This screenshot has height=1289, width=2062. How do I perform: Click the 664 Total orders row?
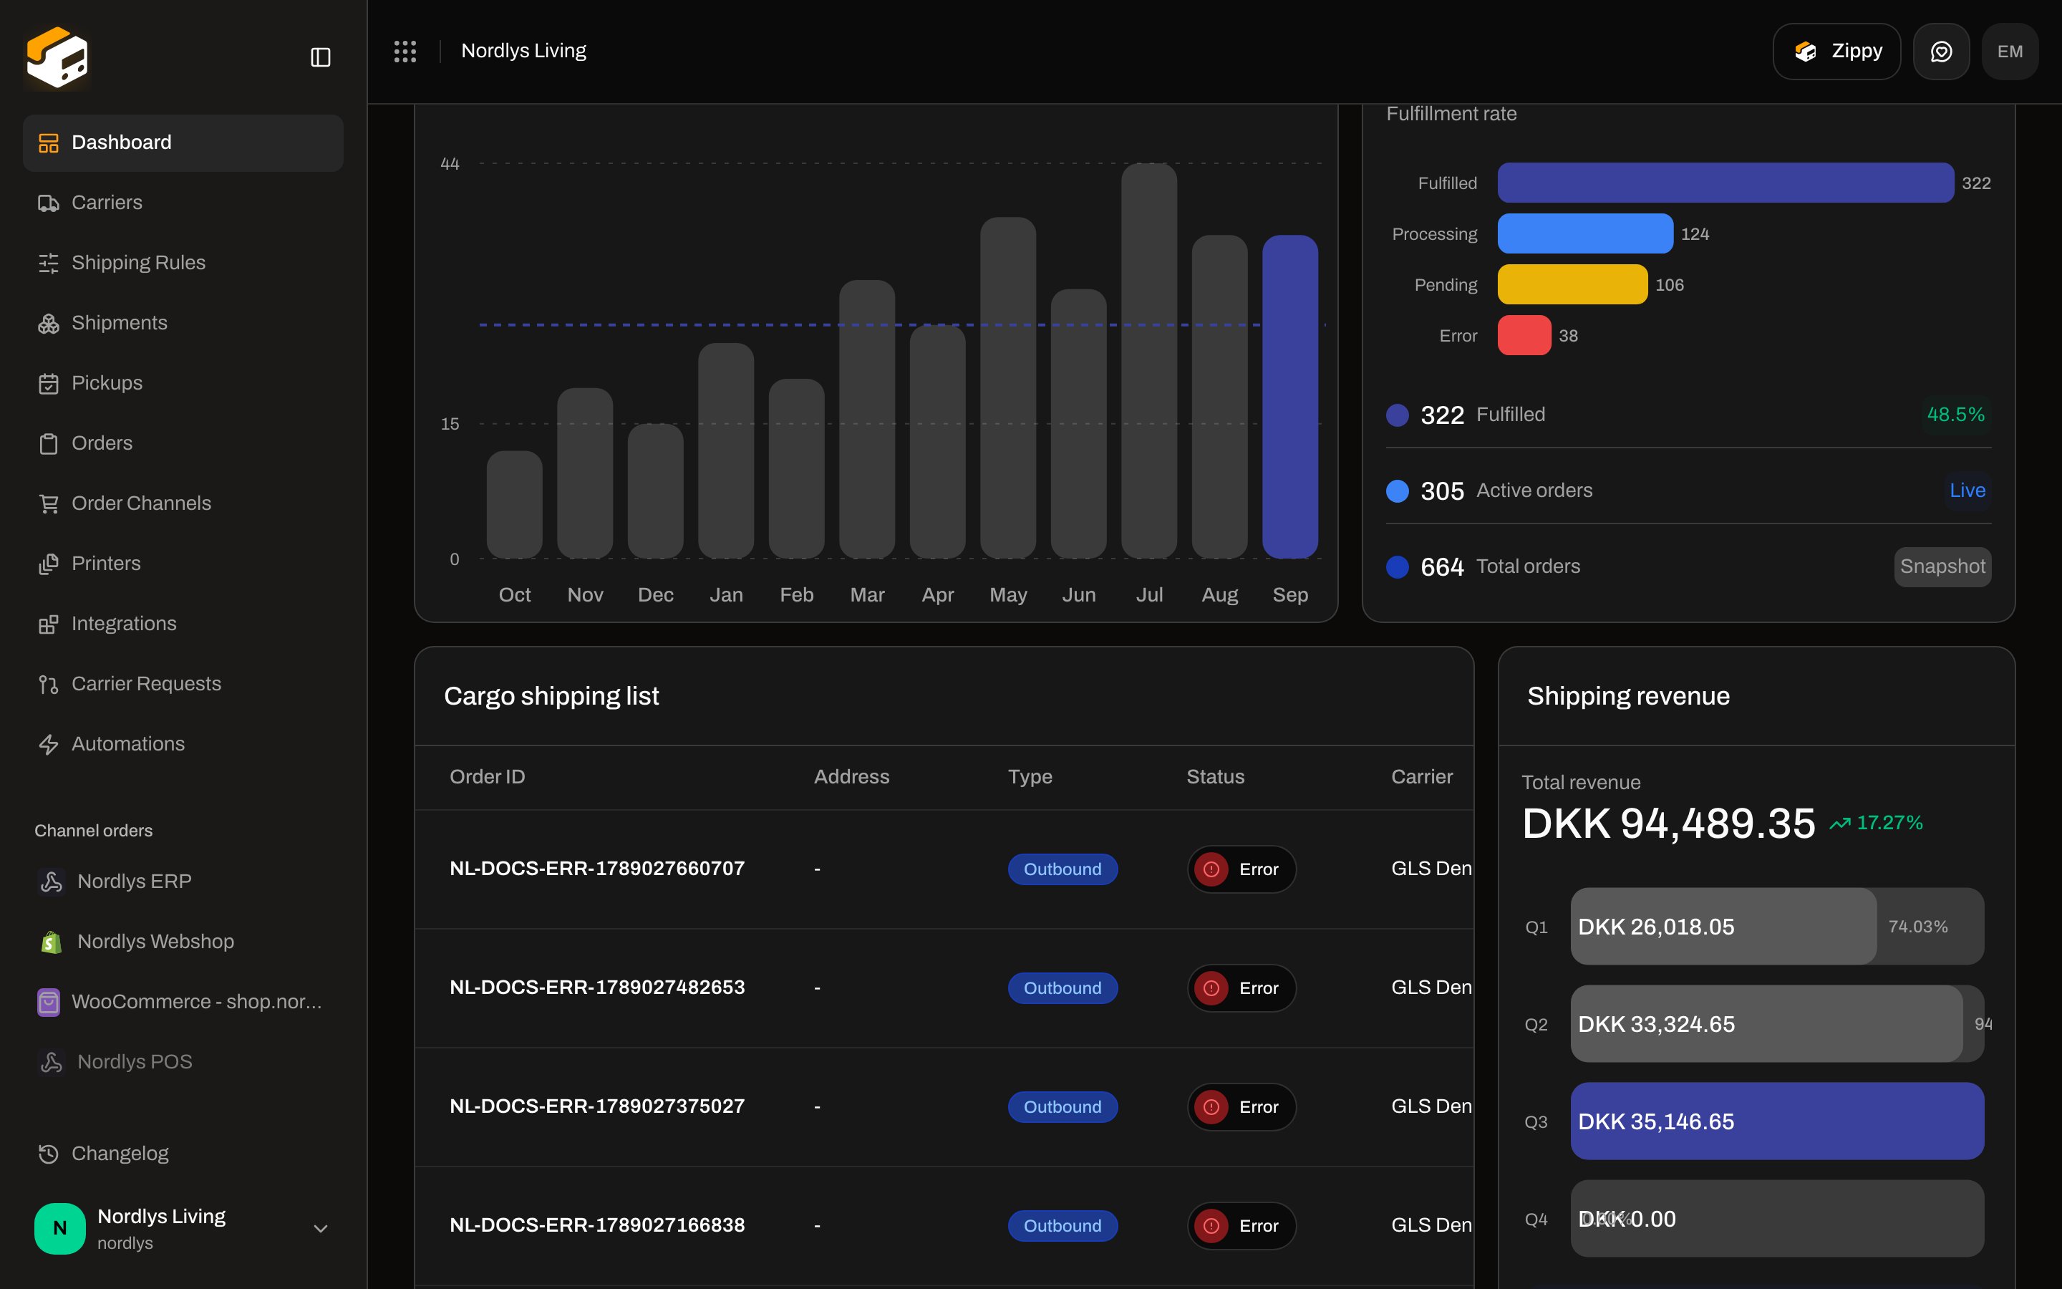[x=1689, y=567]
